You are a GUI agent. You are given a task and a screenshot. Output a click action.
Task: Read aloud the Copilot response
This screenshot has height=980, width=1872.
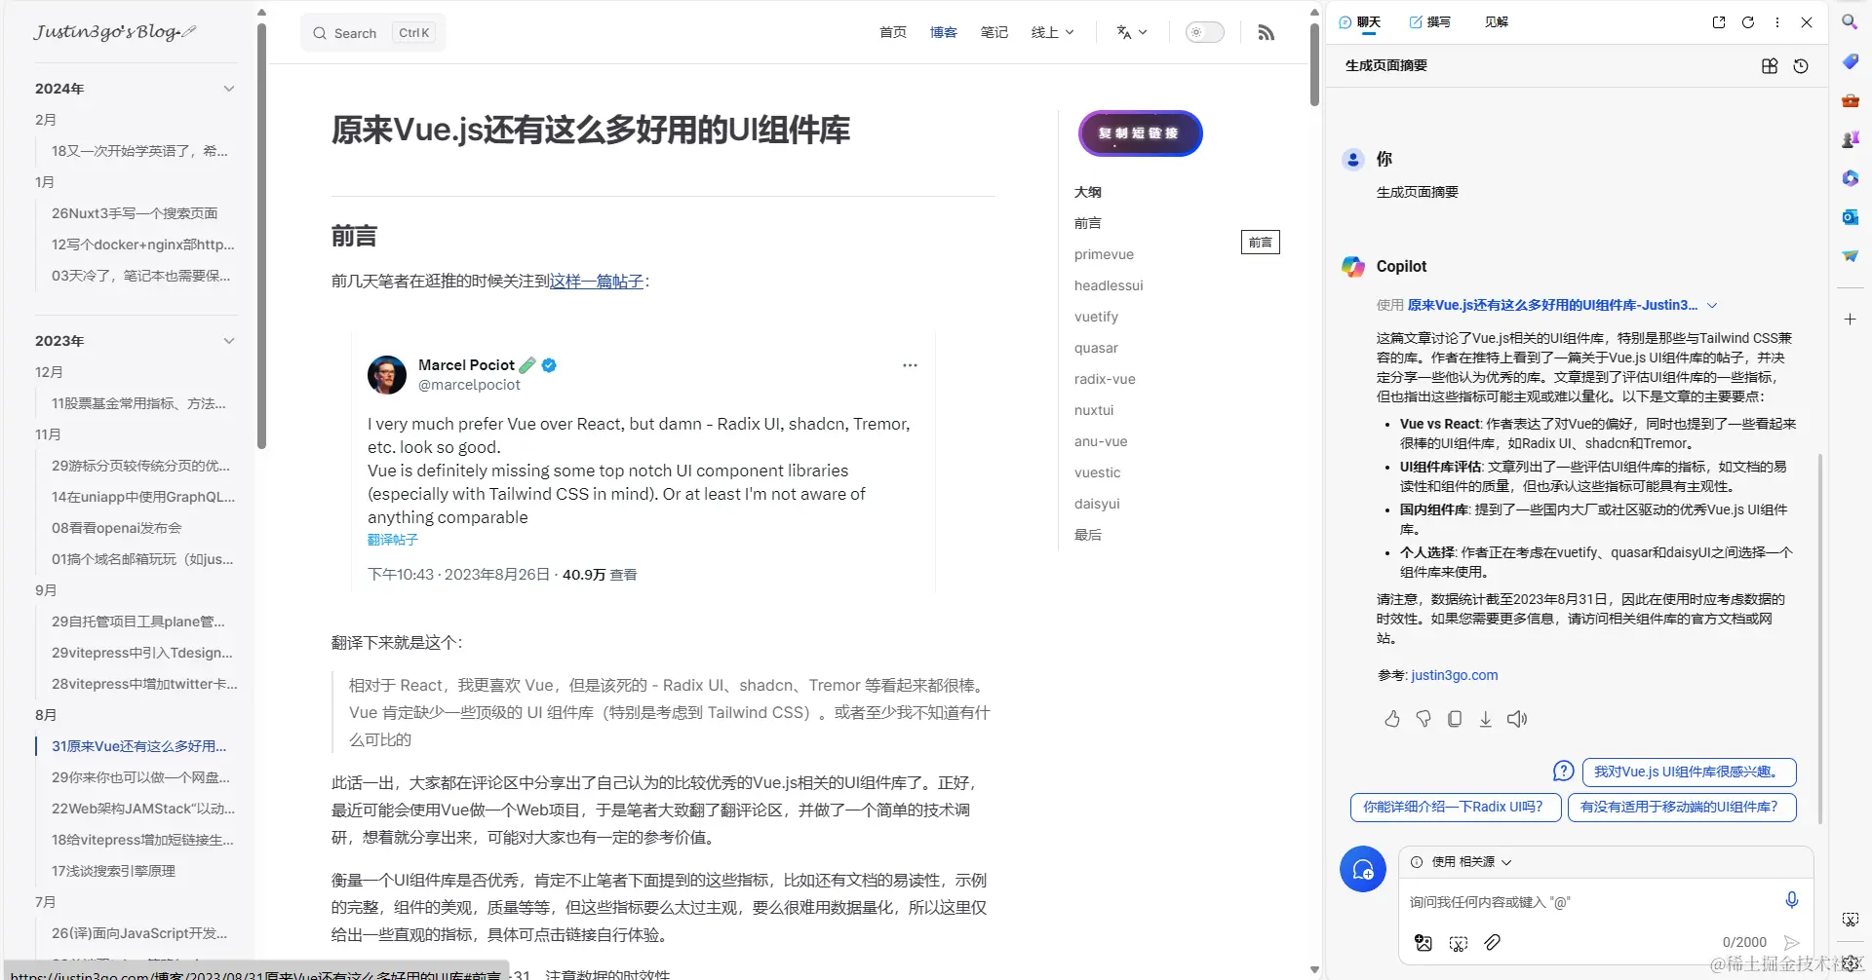pos(1517,719)
